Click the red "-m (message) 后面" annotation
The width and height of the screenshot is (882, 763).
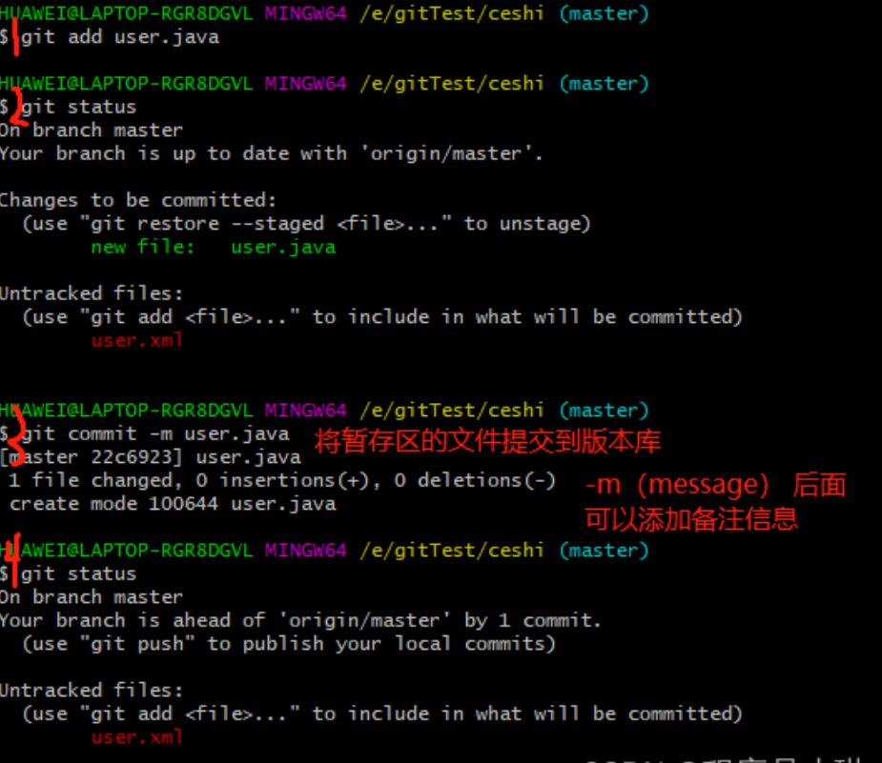pos(714,485)
